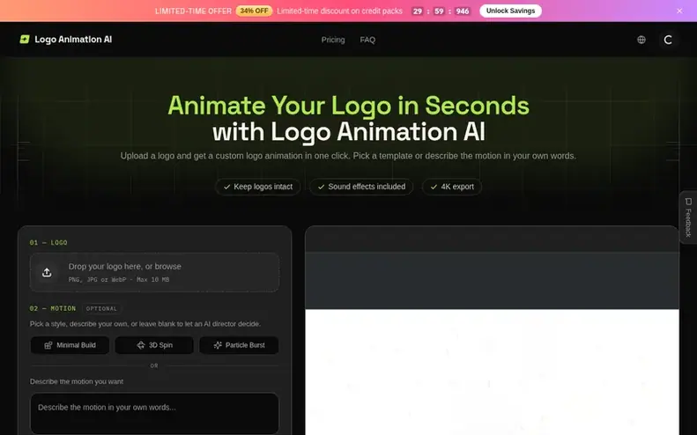Screen dimensions: 697x435
Task: Click 'Describe the motion you want' label
Action: (x=77, y=381)
